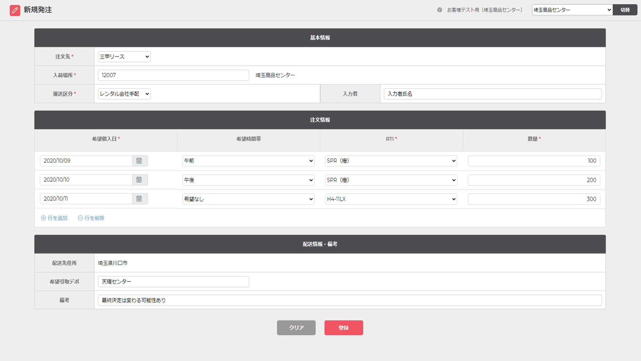Open calendar picker for 2020/10/10 date

tap(139, 180)
